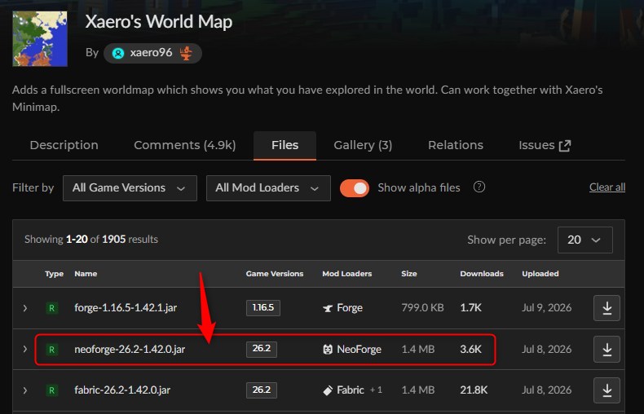Open Issues external link tab

pyautogui.click(x=545, y=145)
